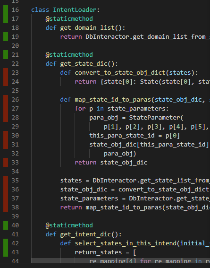210x268 pixels.
Task: Place cursor on the IntentLoader class name
Action: tap(75, 10)
